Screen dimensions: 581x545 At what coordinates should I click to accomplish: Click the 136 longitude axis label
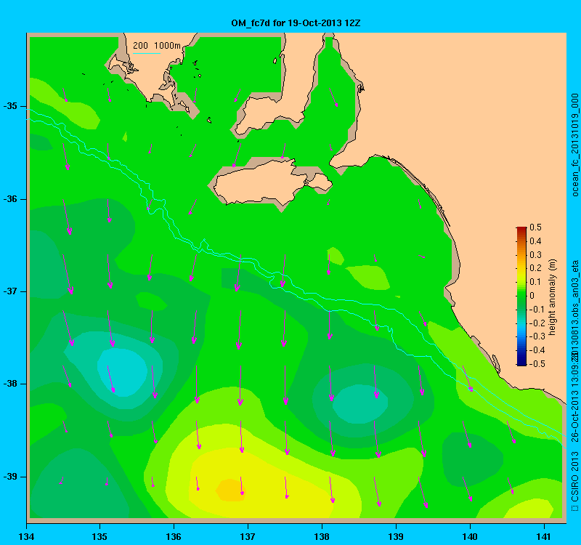[174, 536]
